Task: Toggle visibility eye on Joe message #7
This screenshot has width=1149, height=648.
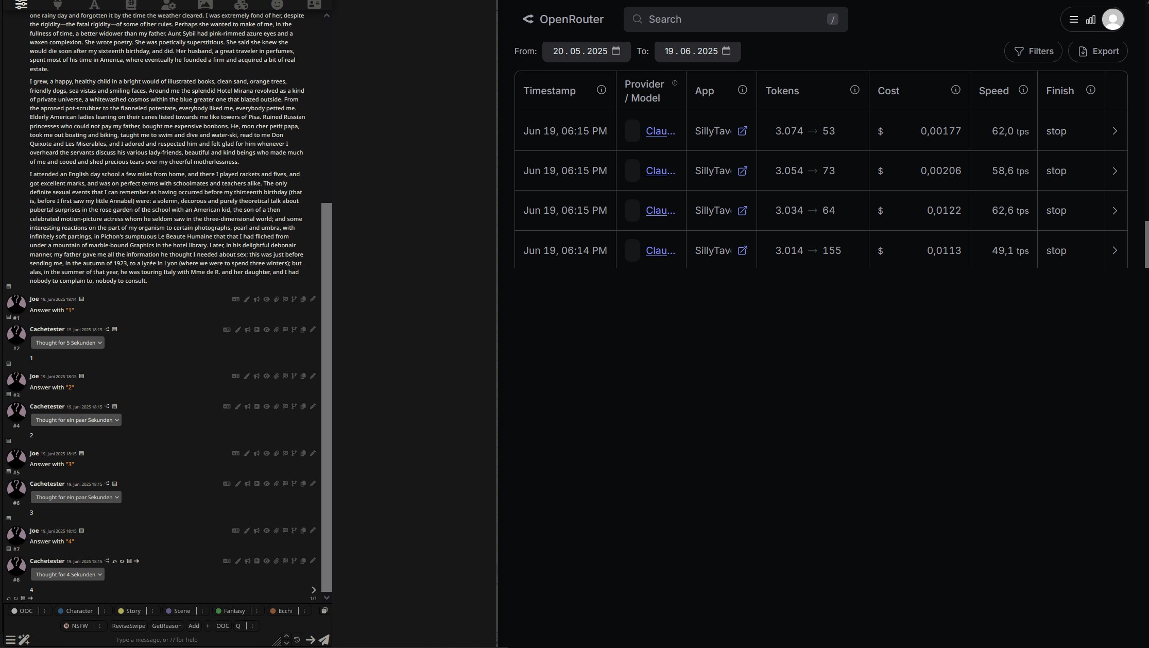Action: coord(267,531)
